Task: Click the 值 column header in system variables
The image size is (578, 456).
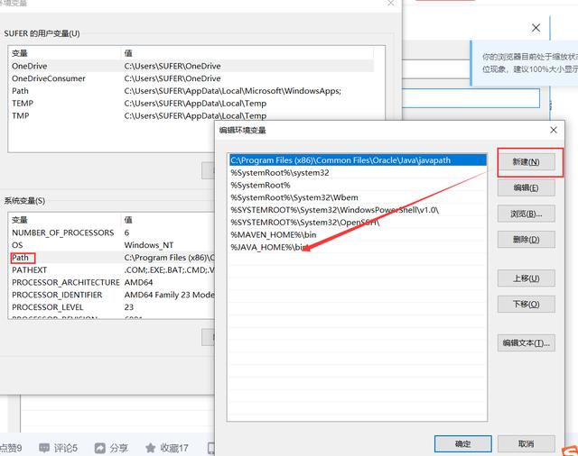Action: point(168,220)
